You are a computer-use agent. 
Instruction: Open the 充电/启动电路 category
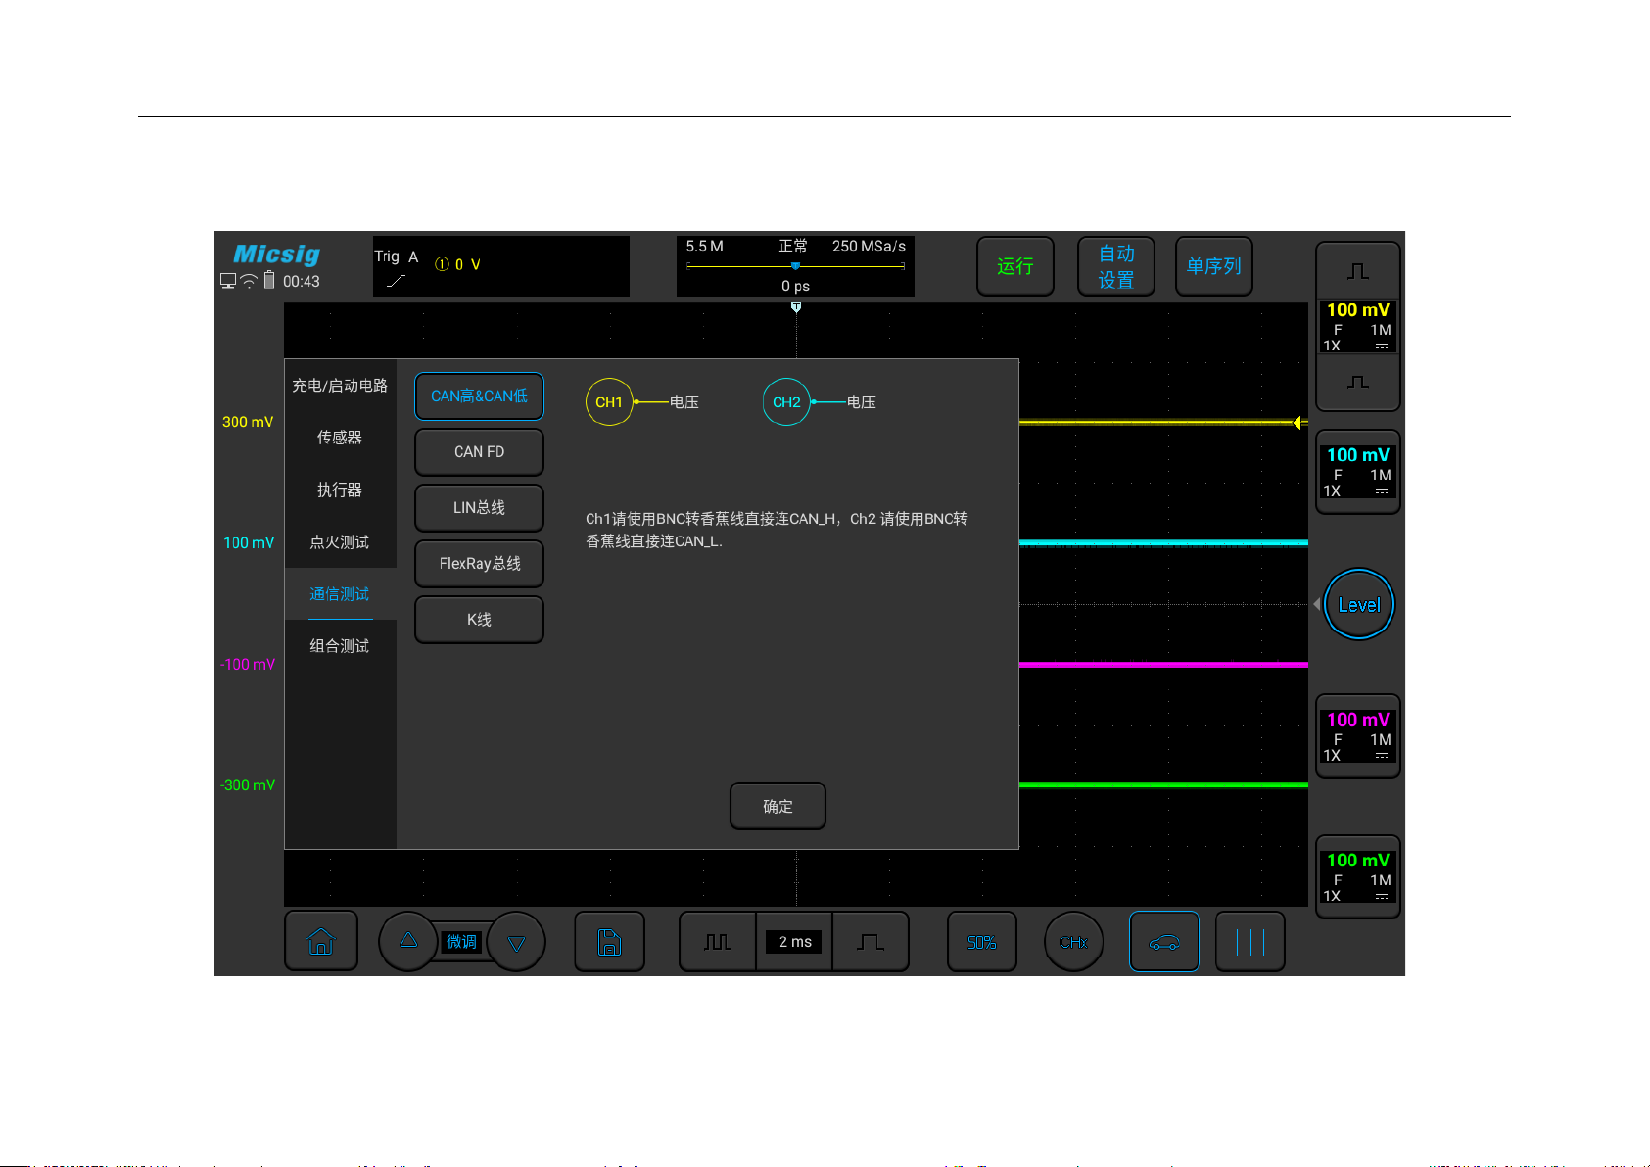(340, 386)
